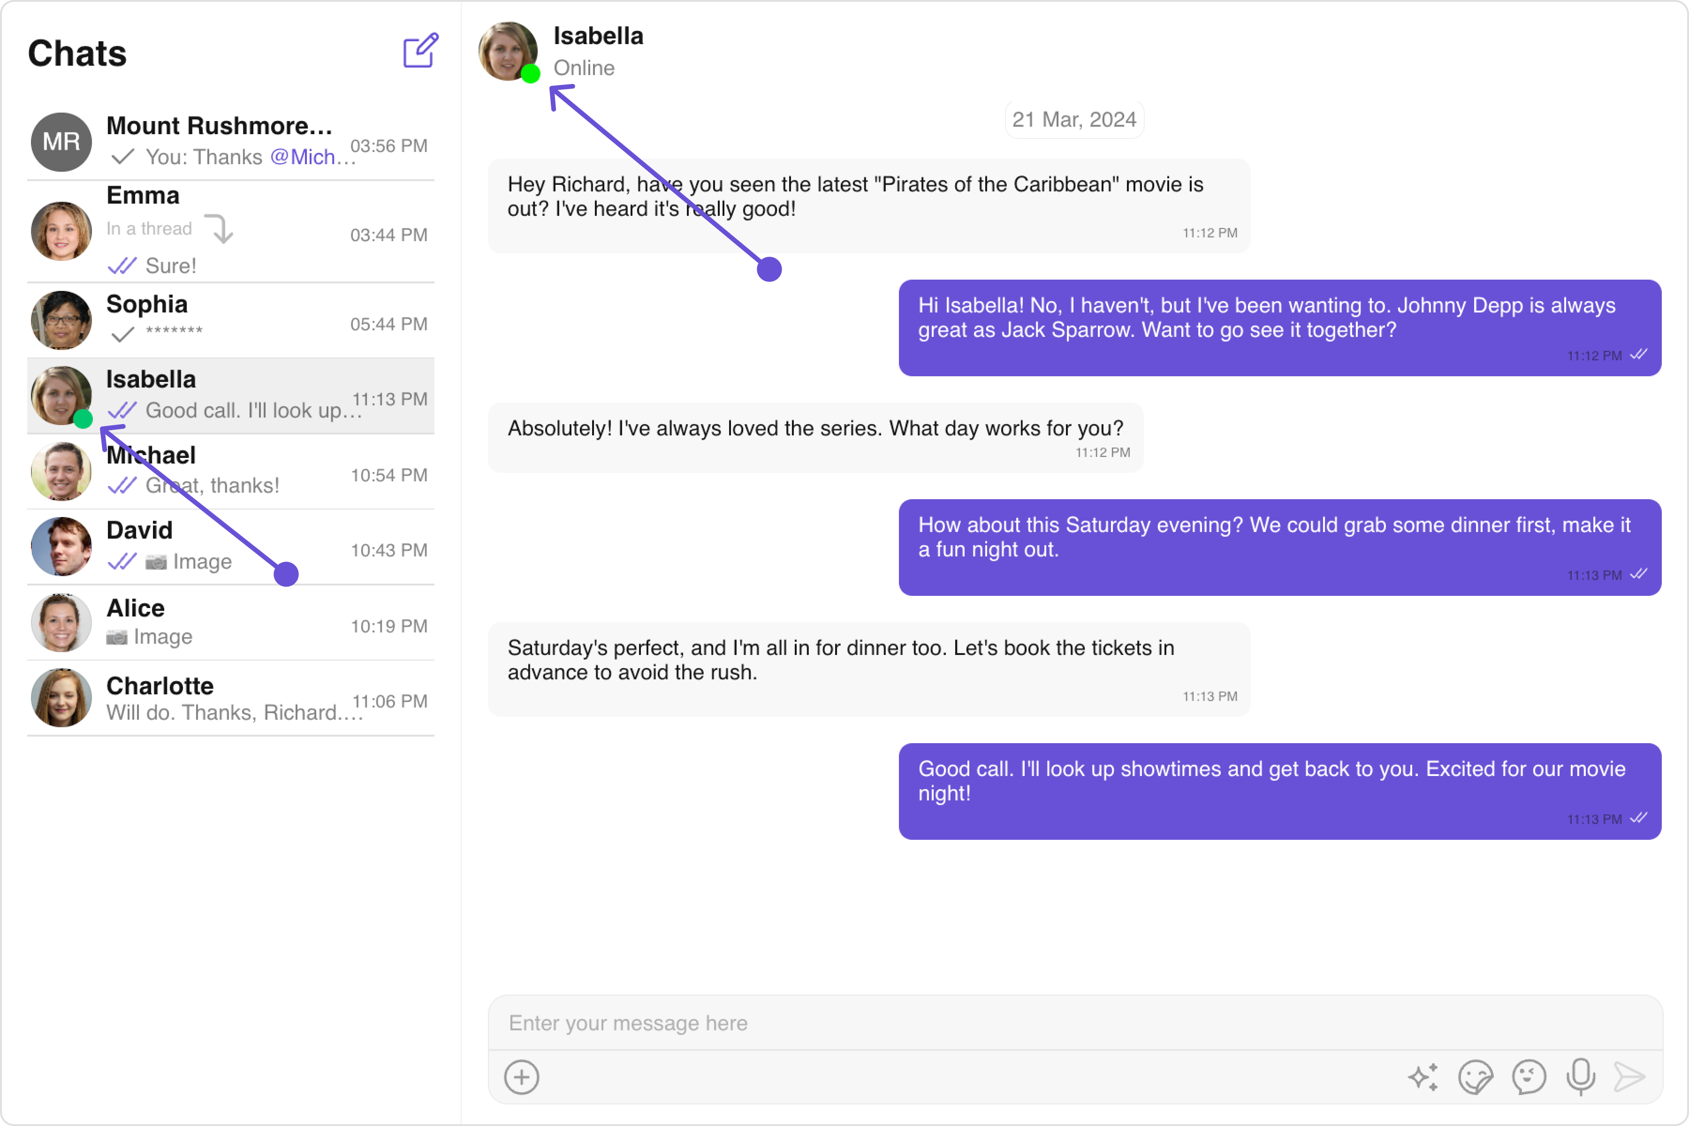Screen dimensions: 1689x1126
Task: Click the microphone voice recording icon
Action: 1581,1076
